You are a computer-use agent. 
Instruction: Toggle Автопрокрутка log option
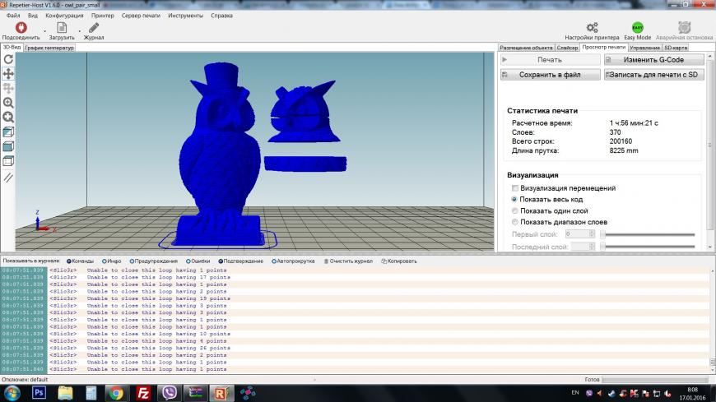[x=293, y=261]
